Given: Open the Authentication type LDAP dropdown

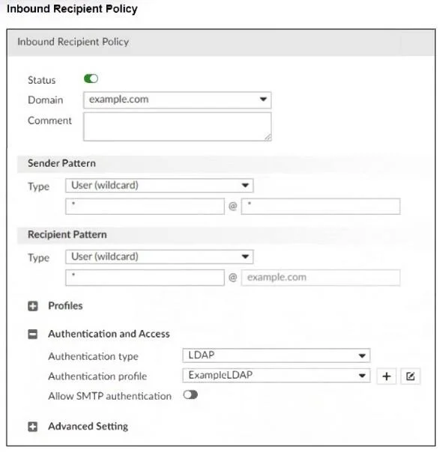Looking at the screenshot, I should [276, 355].
